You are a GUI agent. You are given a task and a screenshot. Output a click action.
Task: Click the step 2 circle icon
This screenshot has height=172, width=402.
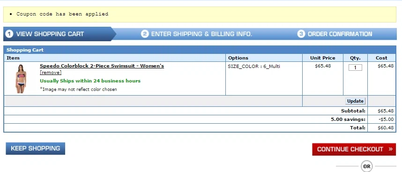145,34
